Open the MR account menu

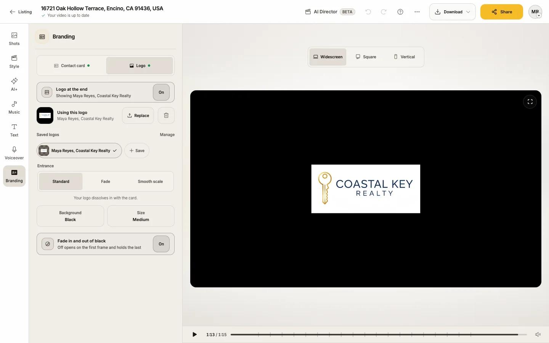(x=535, y=12)
